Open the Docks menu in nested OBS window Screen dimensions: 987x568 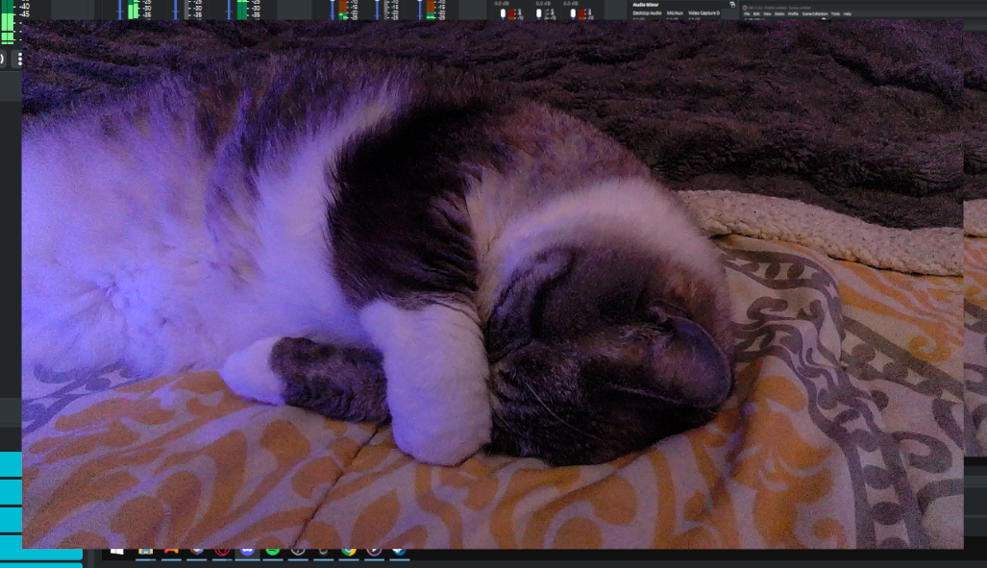[x=780, y=13]
